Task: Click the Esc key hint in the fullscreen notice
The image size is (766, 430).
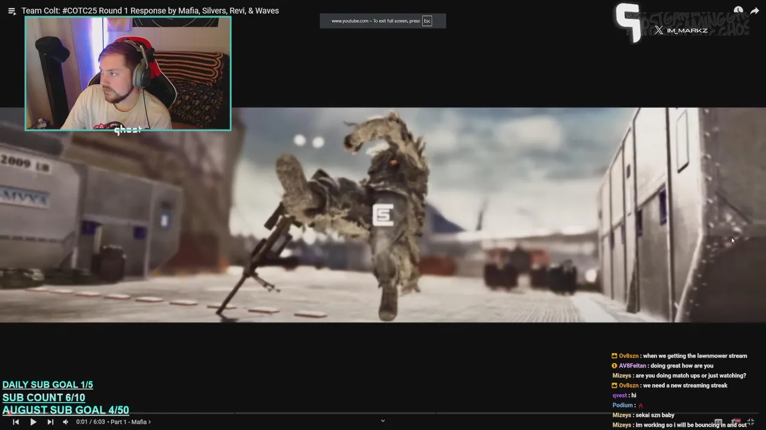Action: tap(427, 21)
